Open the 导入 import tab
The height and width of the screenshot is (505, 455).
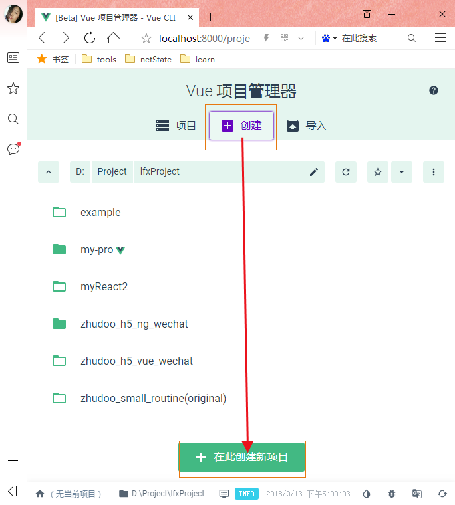tap(307, 126)
